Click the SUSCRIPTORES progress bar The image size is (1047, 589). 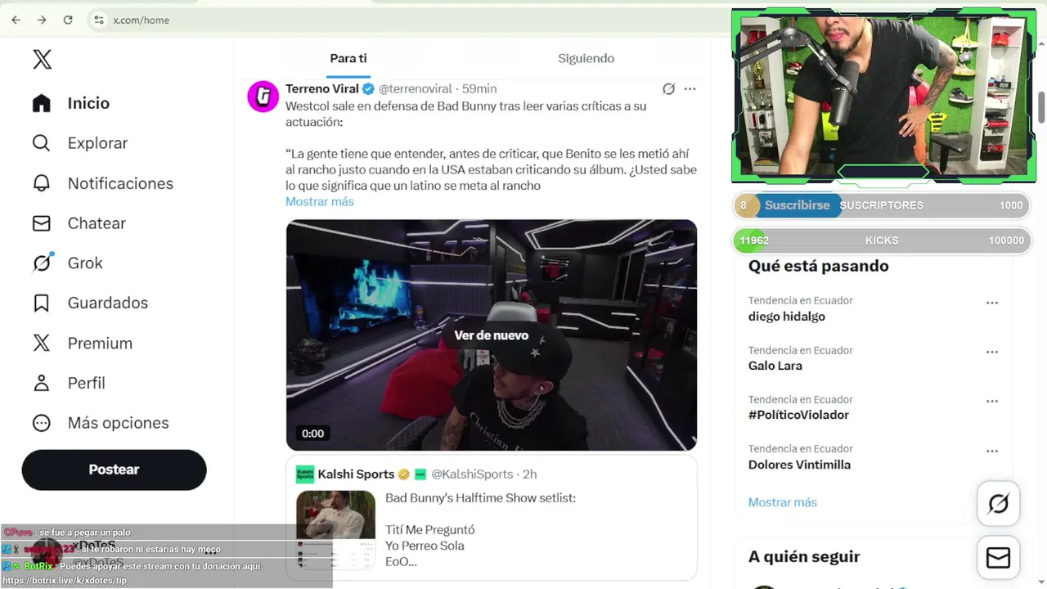882,205
